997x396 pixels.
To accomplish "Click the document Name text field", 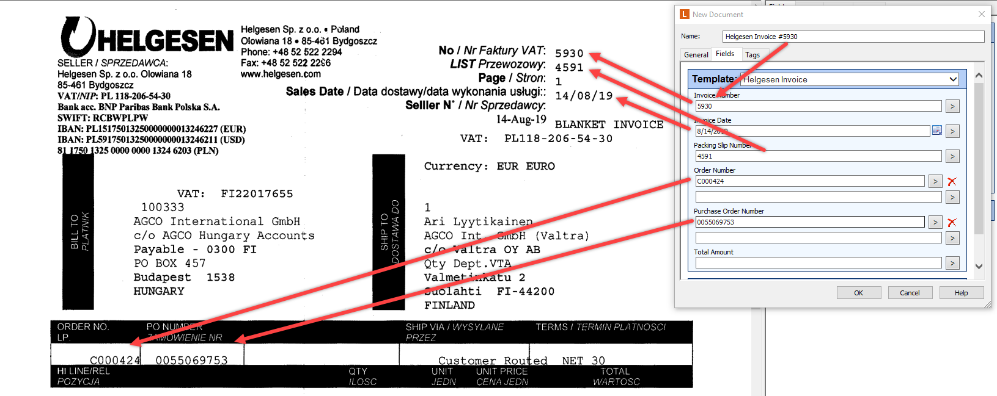I will pos(853,37).
